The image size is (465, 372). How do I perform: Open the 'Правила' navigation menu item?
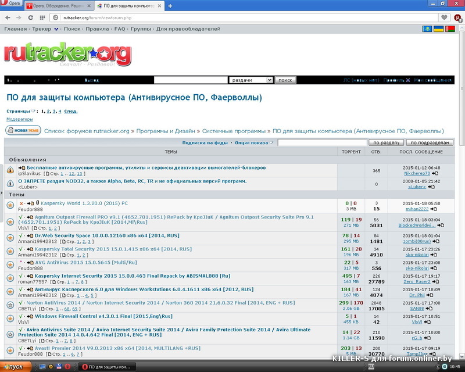click(x=97, y=28)
